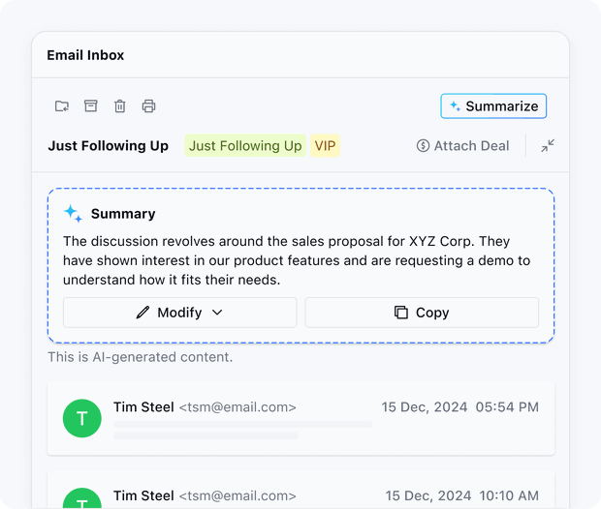Open Tim Steel's 05:54 PM email
Screen dimensions: 601x509
(300, 418)
